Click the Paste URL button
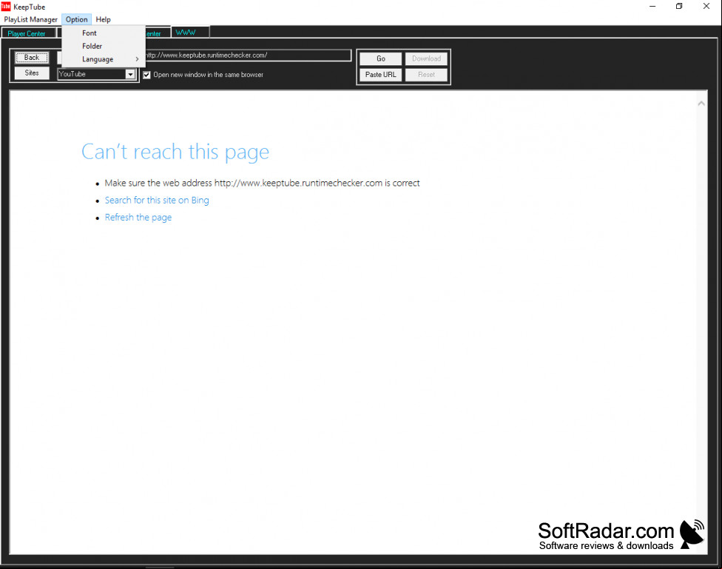 [381, 75]
